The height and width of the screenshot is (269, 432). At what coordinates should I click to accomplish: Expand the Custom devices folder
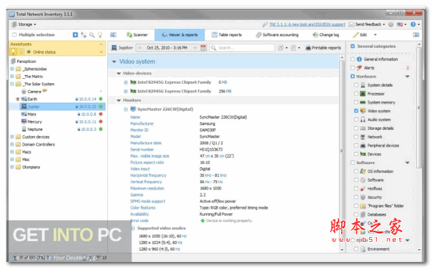pos(12,137)
